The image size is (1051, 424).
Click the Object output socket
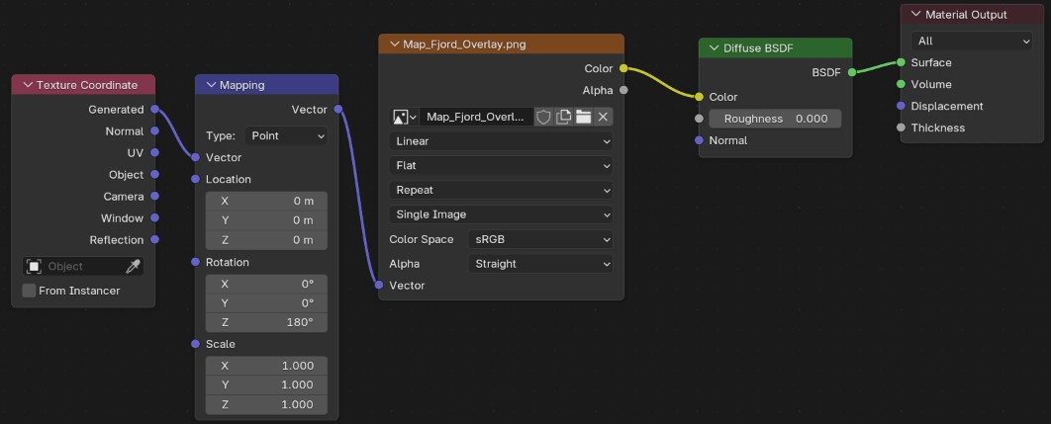(x=154, y=175)
